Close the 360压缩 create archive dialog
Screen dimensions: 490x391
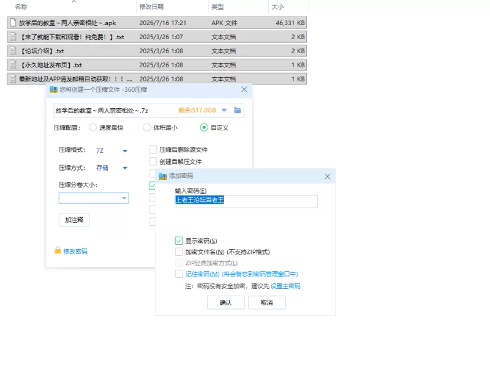tap(244, 89)
